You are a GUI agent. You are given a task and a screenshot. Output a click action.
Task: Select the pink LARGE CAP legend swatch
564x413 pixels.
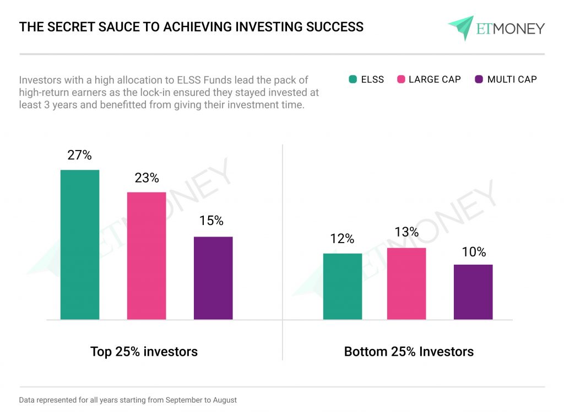pos(400,79)
